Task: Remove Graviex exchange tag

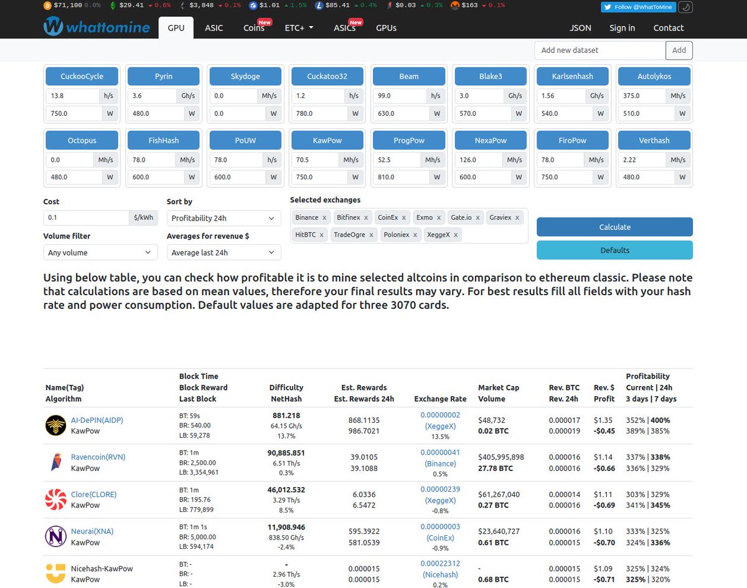Action: pos(517,217)
